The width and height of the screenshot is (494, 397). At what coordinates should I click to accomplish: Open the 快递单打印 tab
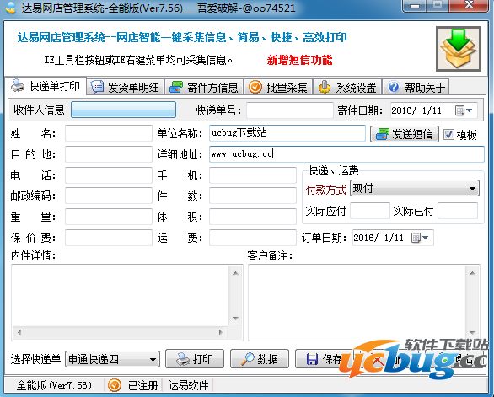pyautogui.click(x=46, y=86)
